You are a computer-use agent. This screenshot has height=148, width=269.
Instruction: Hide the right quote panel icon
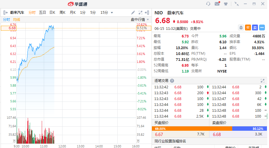click(147, 13)
